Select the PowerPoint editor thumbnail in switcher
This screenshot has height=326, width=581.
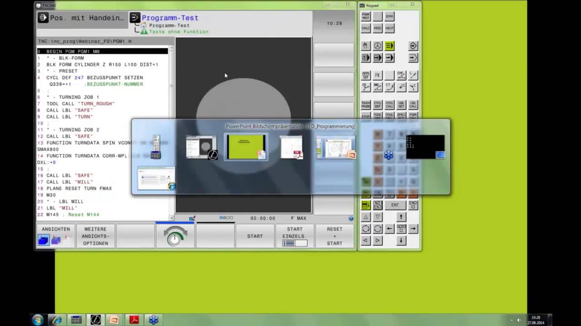pos(336,147)
